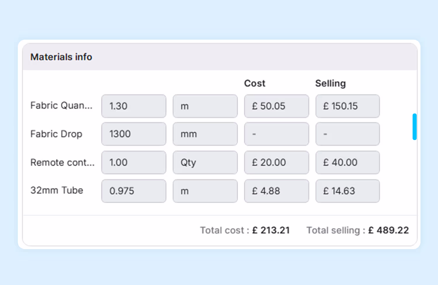Click the Total cost amount £ 213.21

[x=271, y=230]
